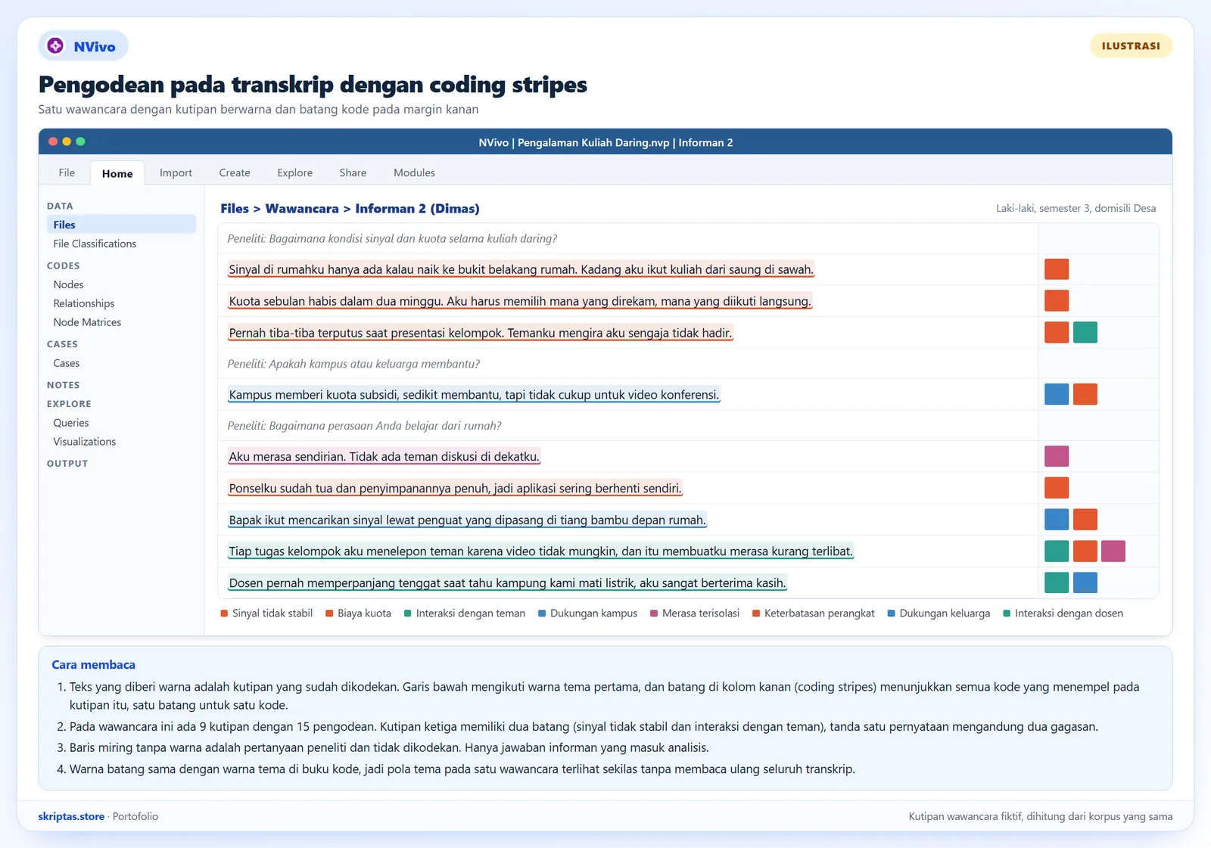Select the Modules tab

pyautogui.click(x=414, y=172)
